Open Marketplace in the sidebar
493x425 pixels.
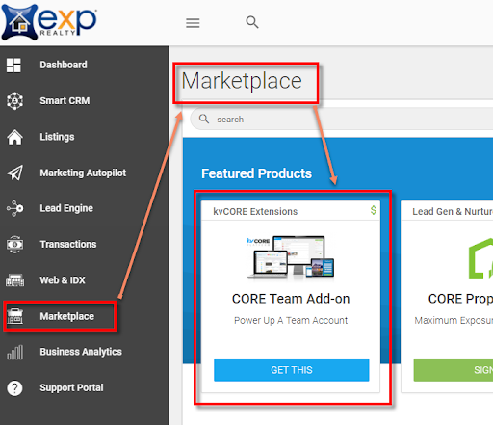click(x=67, y=316)
